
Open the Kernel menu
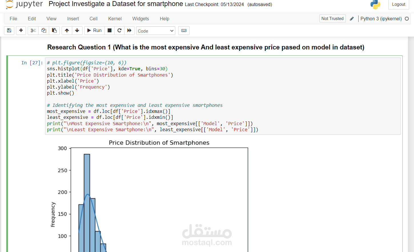click(115, 19)
